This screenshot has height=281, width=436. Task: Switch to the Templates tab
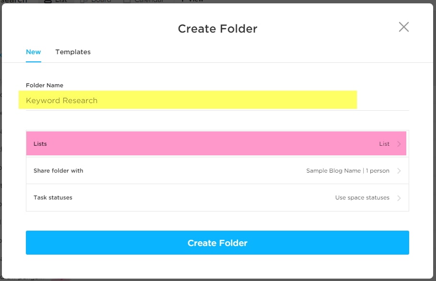point(73,52)
